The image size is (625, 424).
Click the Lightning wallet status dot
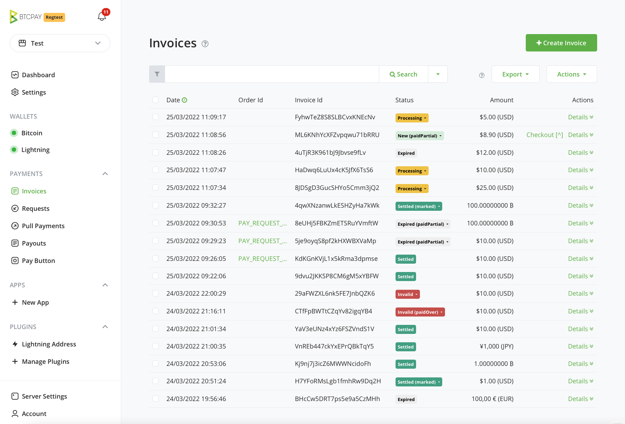pos(14,150)
